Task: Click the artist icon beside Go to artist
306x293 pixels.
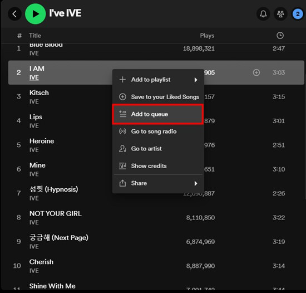Action: (x=122, y=149)
